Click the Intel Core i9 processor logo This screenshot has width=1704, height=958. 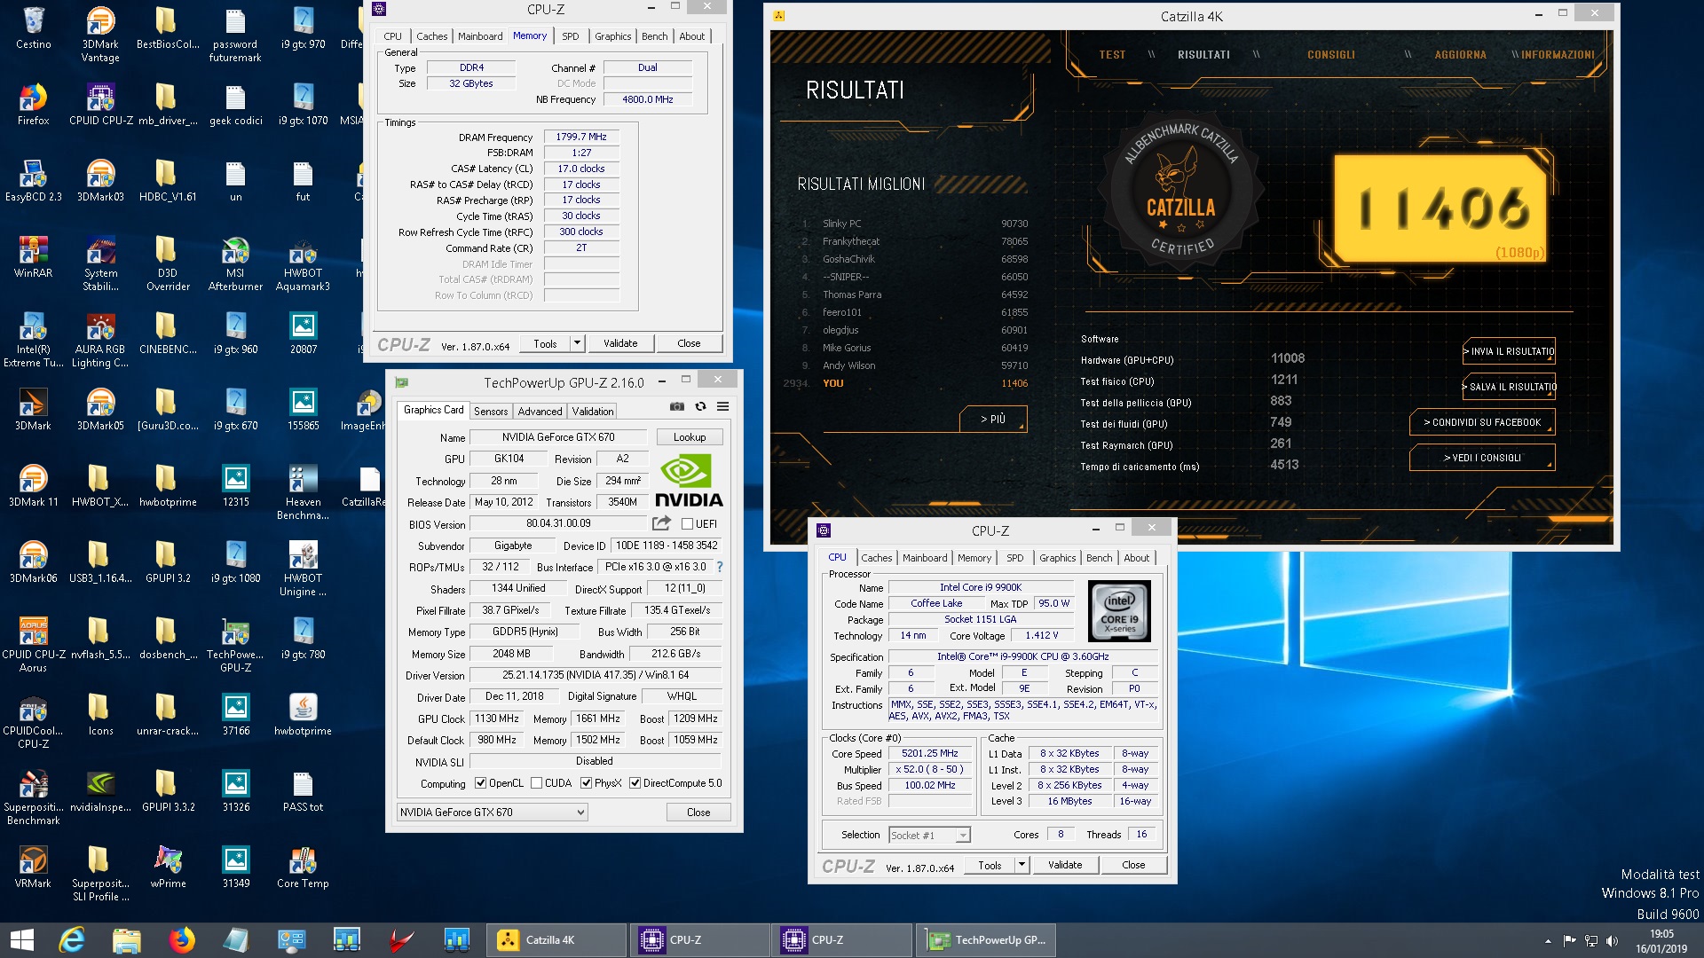(x=1119, y=611)
